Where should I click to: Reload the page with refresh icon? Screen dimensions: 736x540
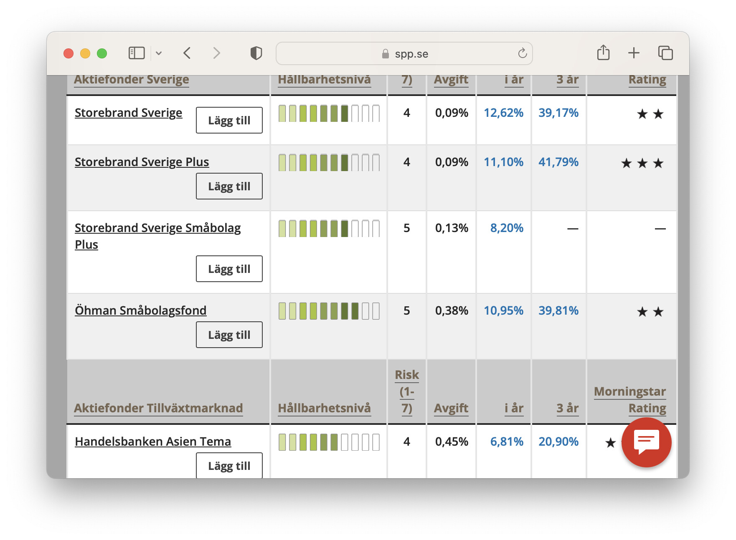522,53
